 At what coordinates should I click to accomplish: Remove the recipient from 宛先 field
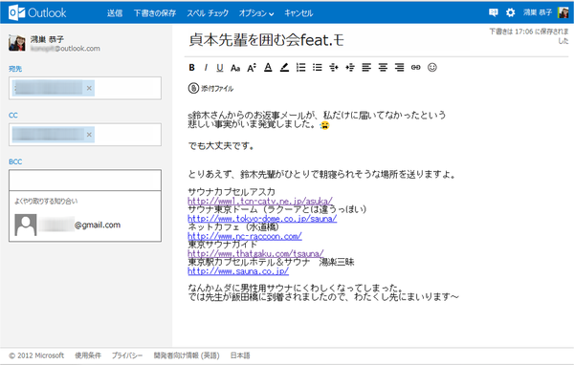89,88
